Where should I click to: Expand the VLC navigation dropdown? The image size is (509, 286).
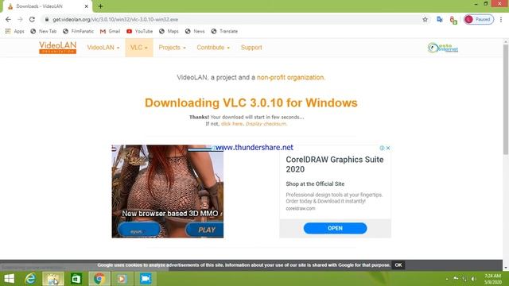coord(139,48)
